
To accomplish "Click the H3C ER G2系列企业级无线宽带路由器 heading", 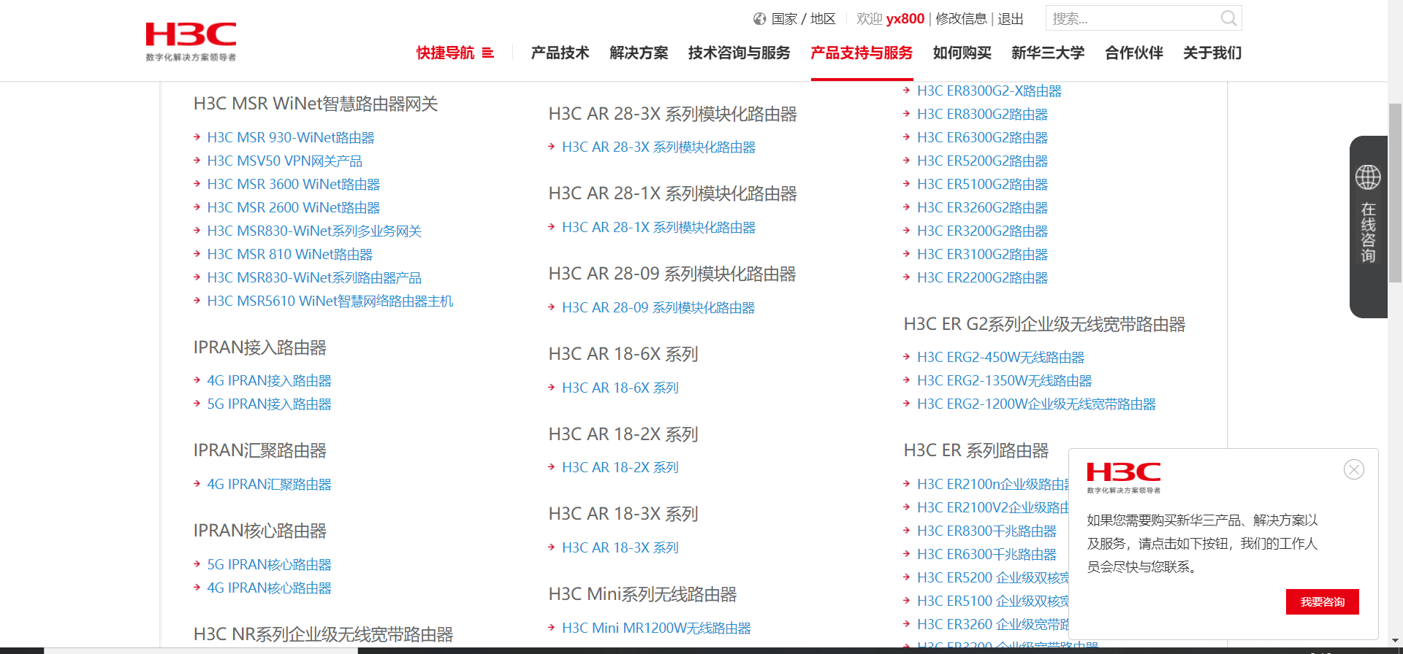I will tap(1045, 324).
